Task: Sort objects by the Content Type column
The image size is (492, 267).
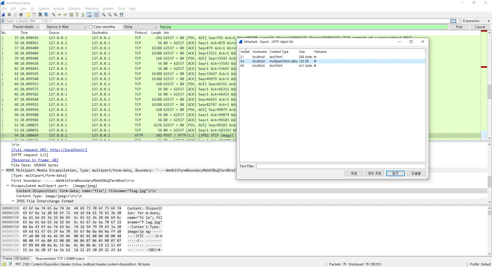Action: [x=283, y=52]
